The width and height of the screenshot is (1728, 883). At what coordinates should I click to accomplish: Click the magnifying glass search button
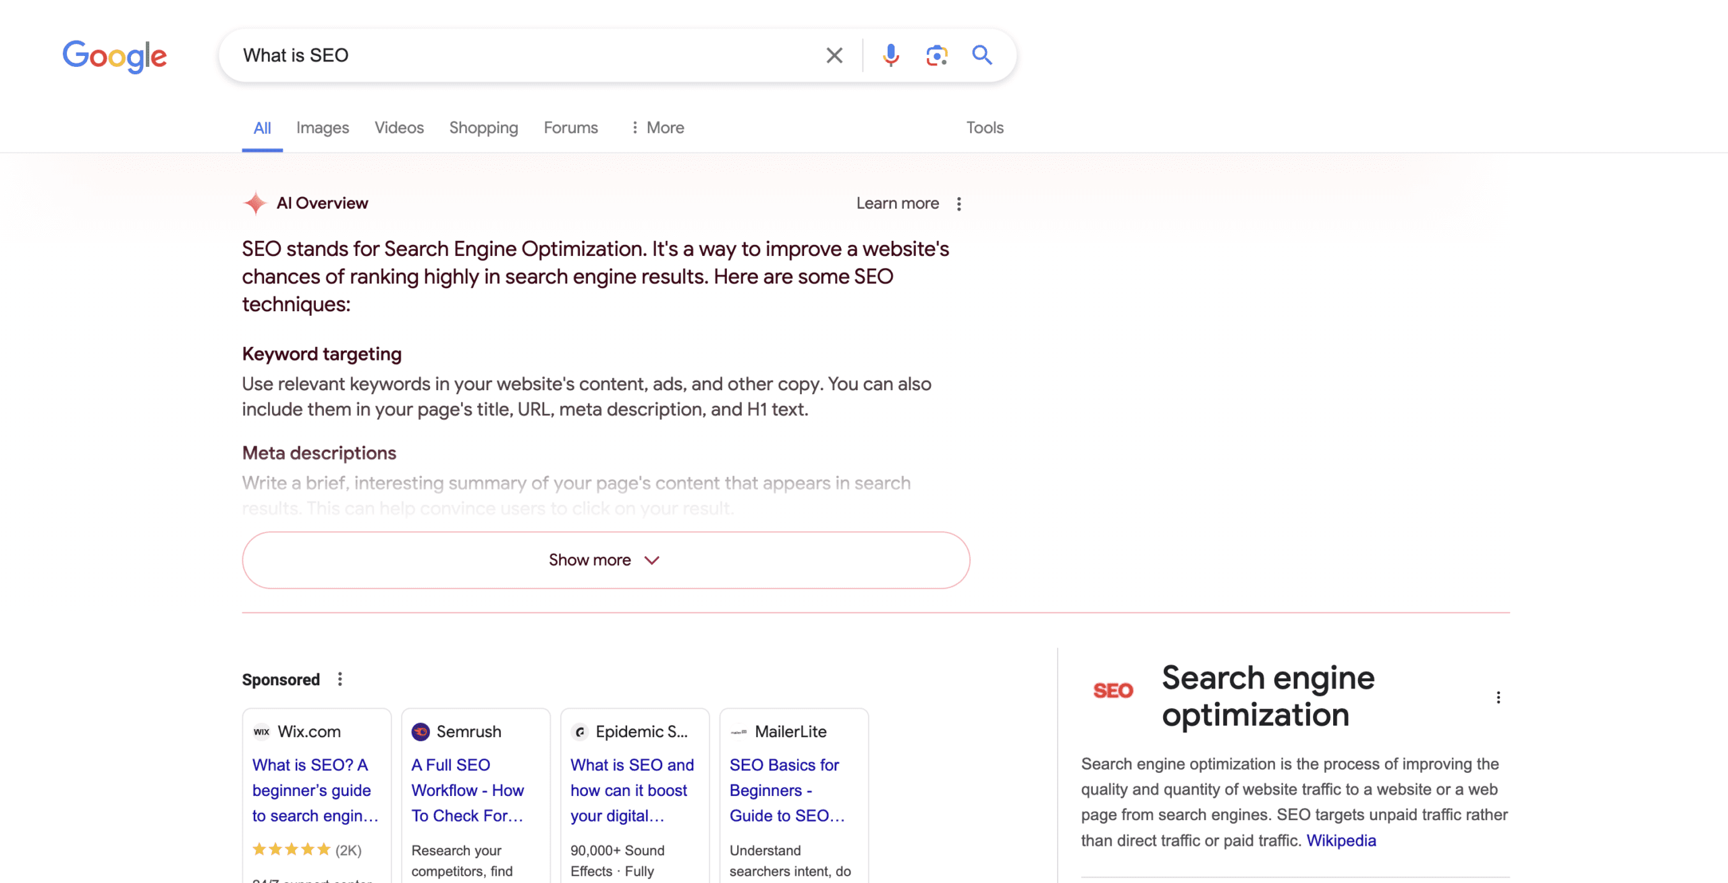point(982,55)
